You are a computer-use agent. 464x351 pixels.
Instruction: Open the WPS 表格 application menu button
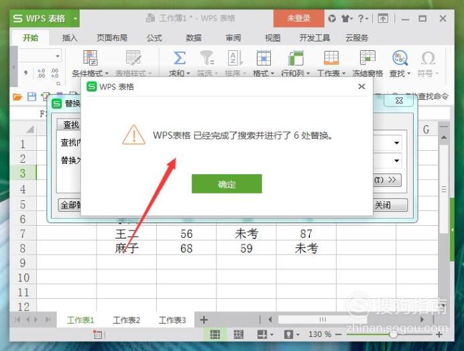coord(44,18)
